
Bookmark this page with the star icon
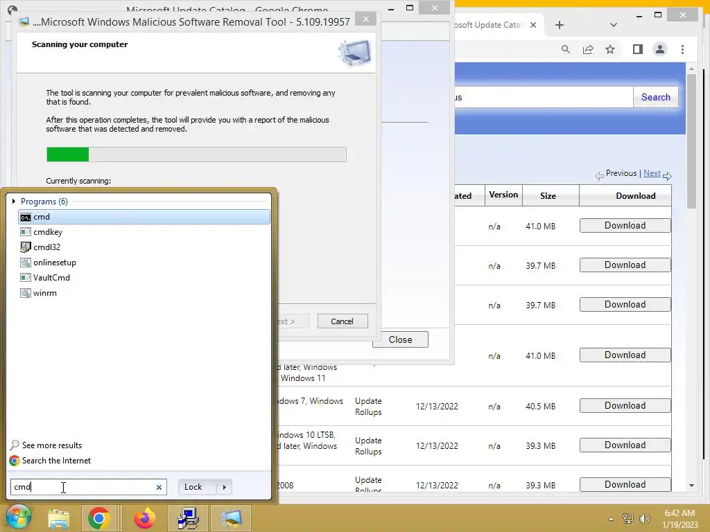[610, 49]
